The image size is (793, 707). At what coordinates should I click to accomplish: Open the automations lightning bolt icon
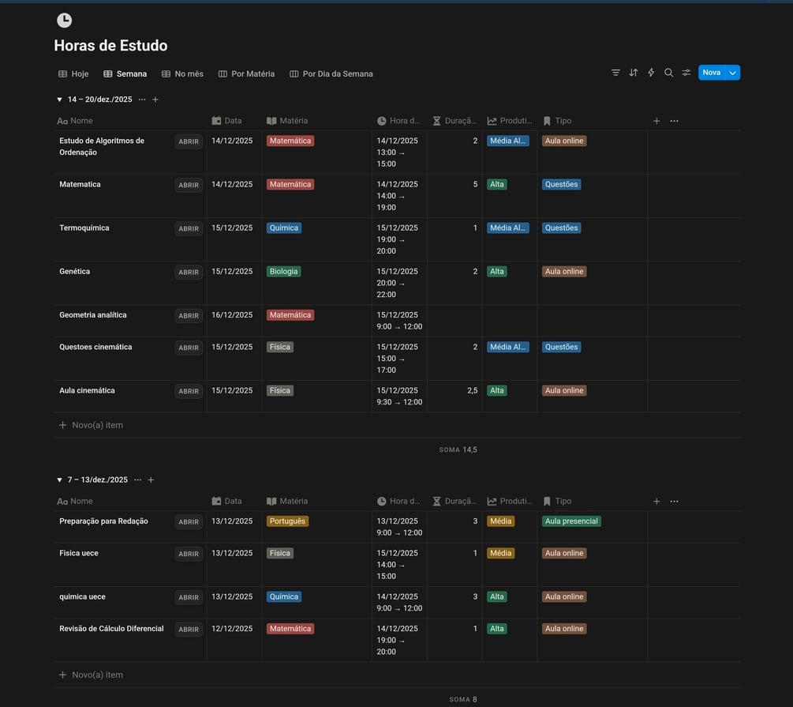coord(651,73)
